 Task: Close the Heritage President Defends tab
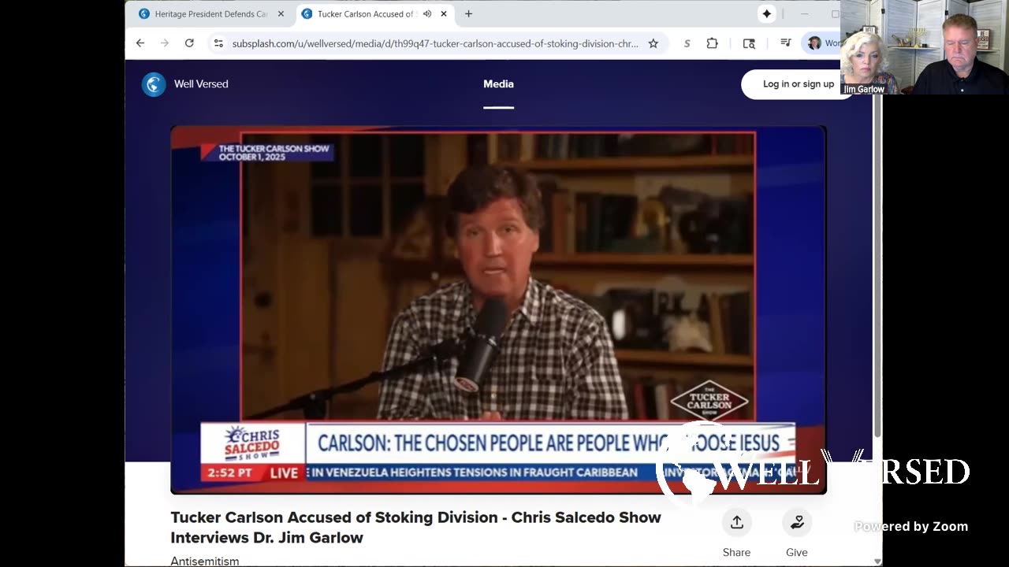coord(281,14)
